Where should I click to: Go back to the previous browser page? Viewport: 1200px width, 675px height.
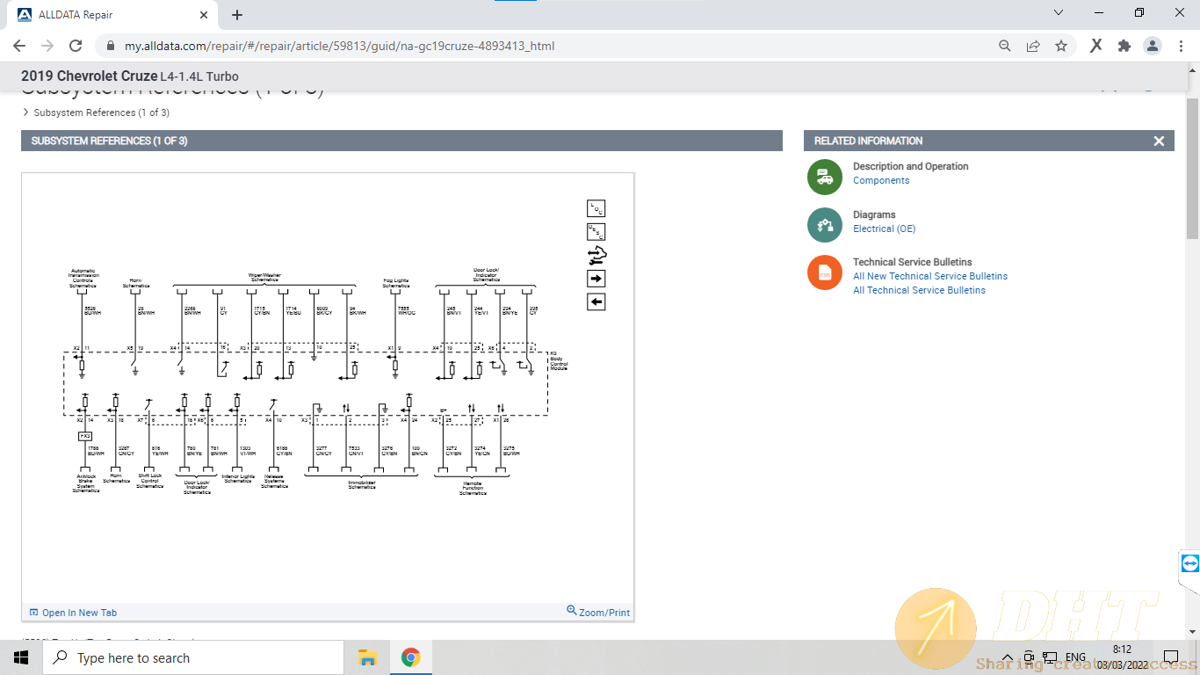(19, 46)
